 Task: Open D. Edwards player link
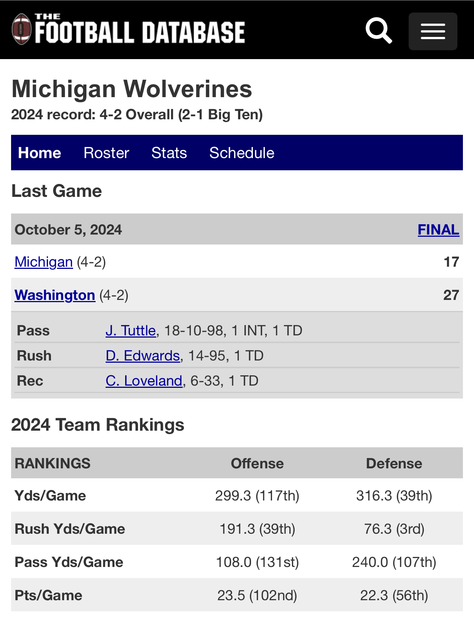(x=142, y=356)
